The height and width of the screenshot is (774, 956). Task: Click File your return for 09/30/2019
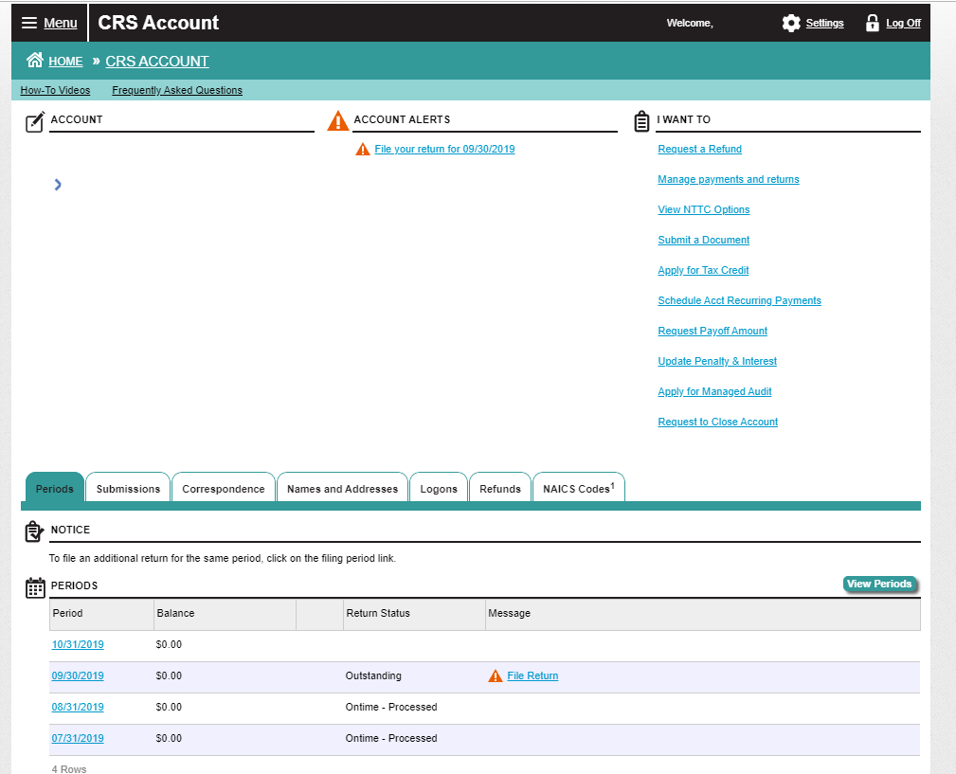pyautogui.click(x=444, y=150)
